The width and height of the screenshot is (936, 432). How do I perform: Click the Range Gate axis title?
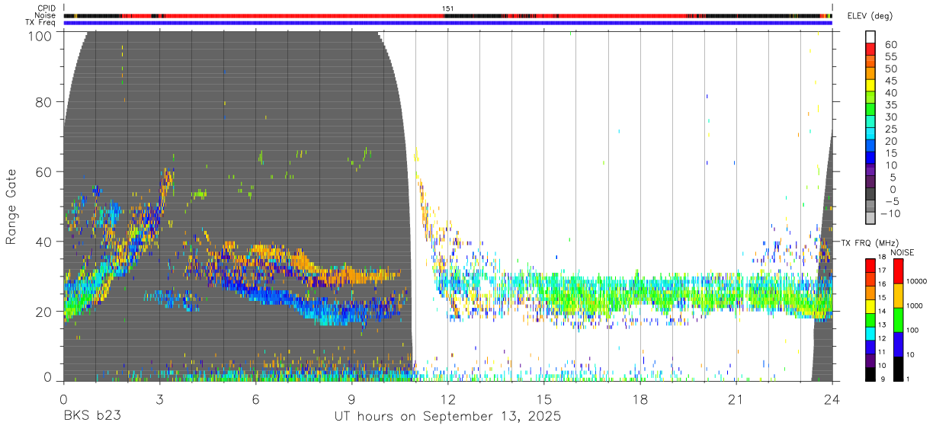click(11, 206)
